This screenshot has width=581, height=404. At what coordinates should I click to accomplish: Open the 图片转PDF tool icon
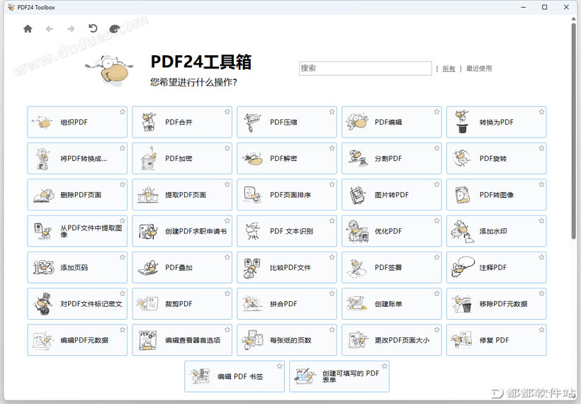click(358, 195)
